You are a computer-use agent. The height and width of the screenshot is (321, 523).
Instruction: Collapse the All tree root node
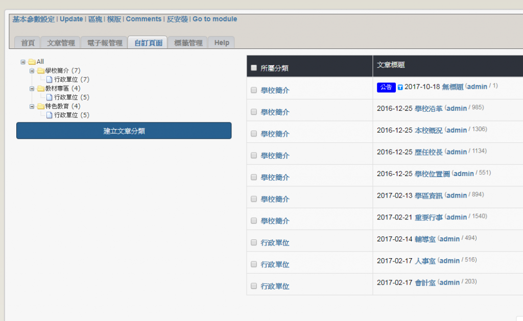23,62
